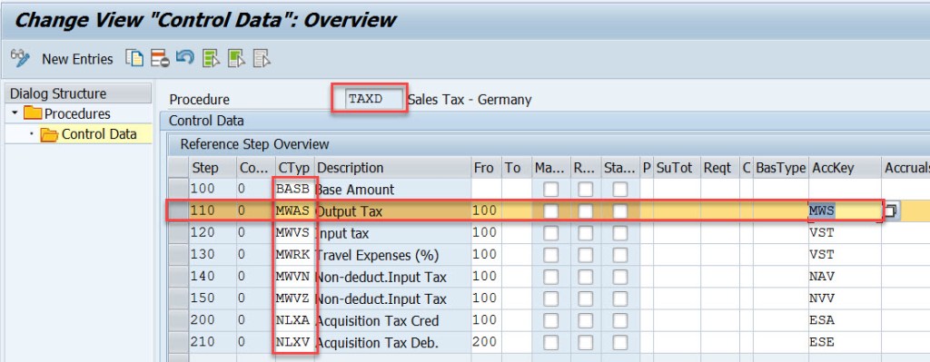Tick Manual checkbox for Acquisition Tax Deb. row
Screen dimensions: 930x362
pyautogui.click(x=551, y=342)
